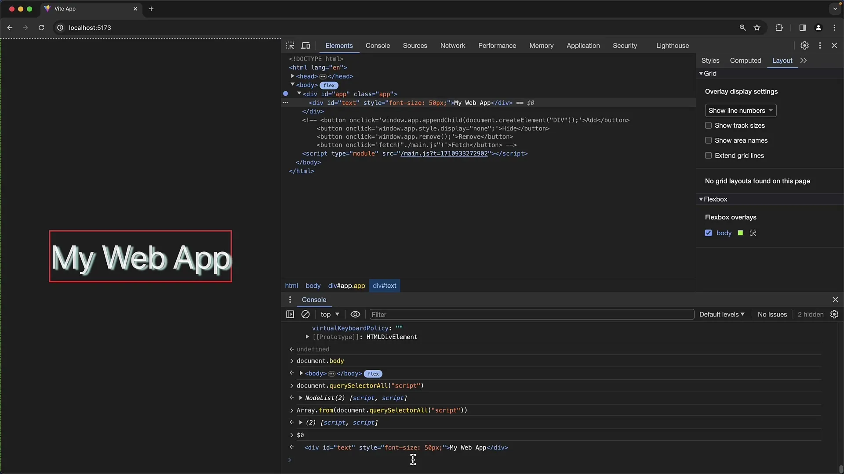Show the console sidebar icon

pos(290,314)
